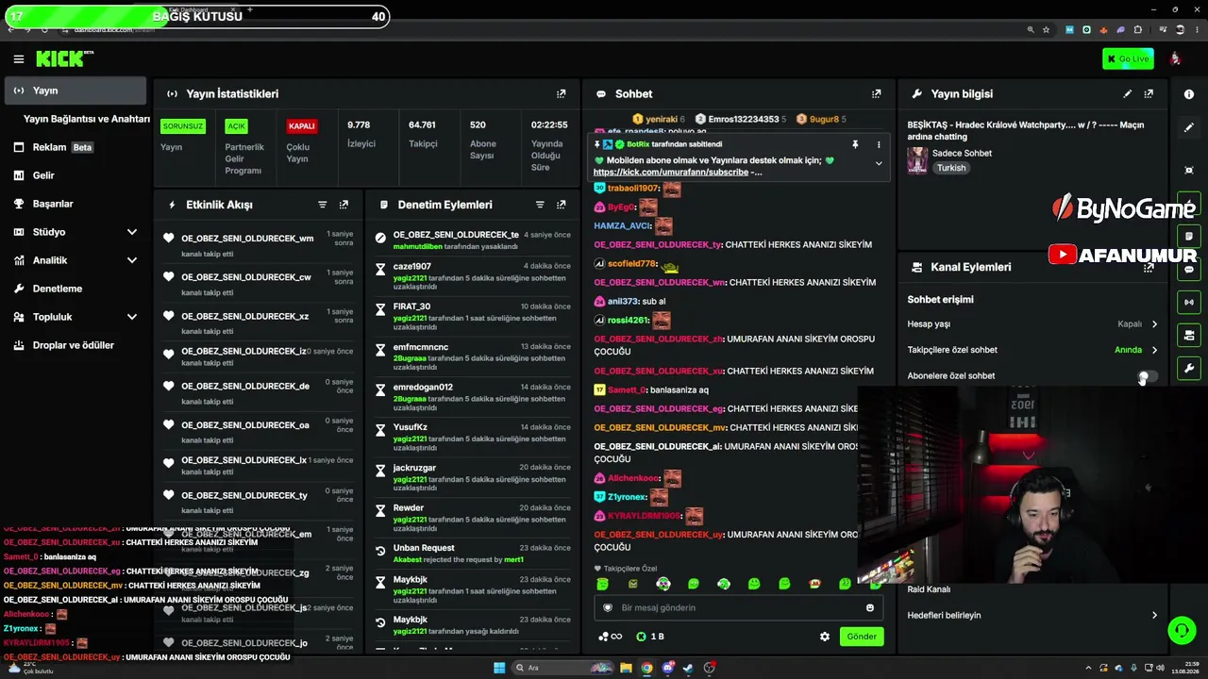This screenshot has width=1208, height=679.
Task: Open the Windows Start menu
Action: [499, 668]
